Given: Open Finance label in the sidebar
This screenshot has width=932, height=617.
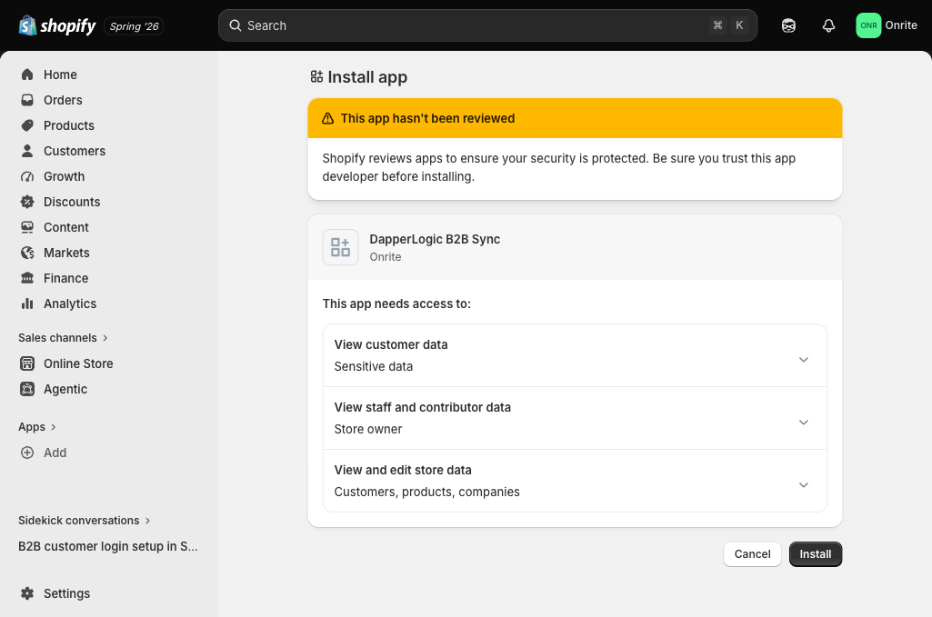Looking at the screenshot, I should [x=66, y=278].
